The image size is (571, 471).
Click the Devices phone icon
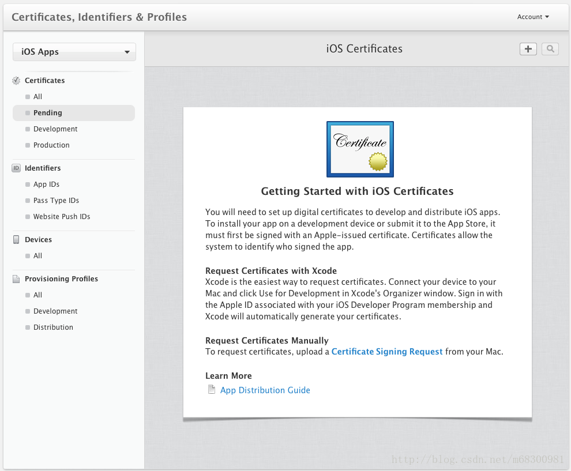coord(16,239)
